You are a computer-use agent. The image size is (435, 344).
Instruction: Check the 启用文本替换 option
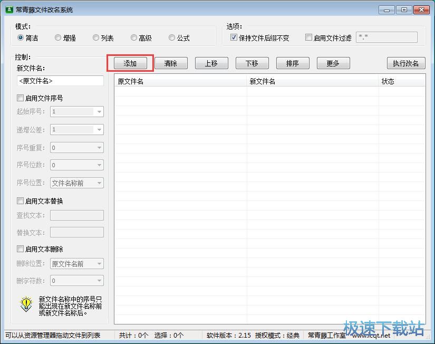point(20,201)
